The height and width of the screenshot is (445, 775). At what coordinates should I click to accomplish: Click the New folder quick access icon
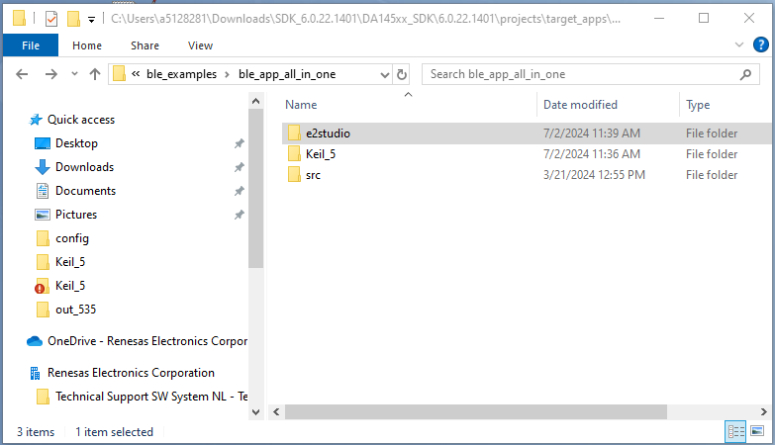point(73,19)
